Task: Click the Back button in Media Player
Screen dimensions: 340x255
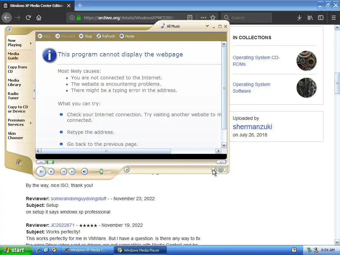Action: tap(44, 36)
